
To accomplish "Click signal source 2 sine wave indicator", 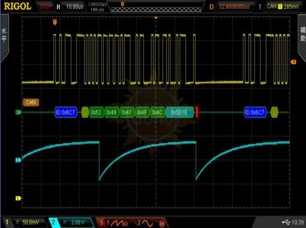I will (145, 223).
